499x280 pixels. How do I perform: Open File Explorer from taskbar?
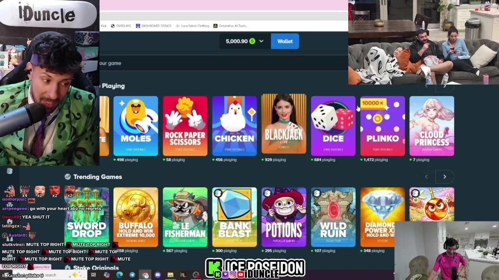coord(170,275)
